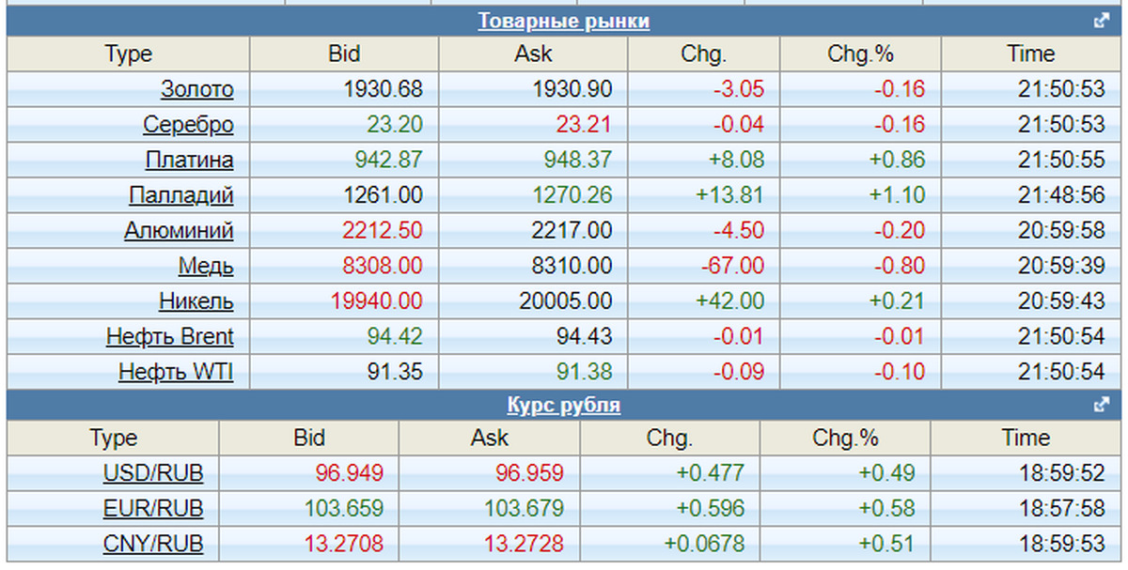The height and width of the screenshot is (570, 1128).
Task: Open the Курс рубля header link
Action: tap(563, 406)
